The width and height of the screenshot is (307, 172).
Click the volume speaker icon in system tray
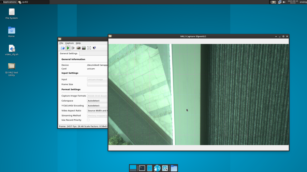(x=284, y=2)
